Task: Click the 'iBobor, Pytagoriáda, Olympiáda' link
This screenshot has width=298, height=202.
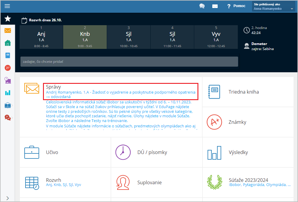Action: point(260,185)
